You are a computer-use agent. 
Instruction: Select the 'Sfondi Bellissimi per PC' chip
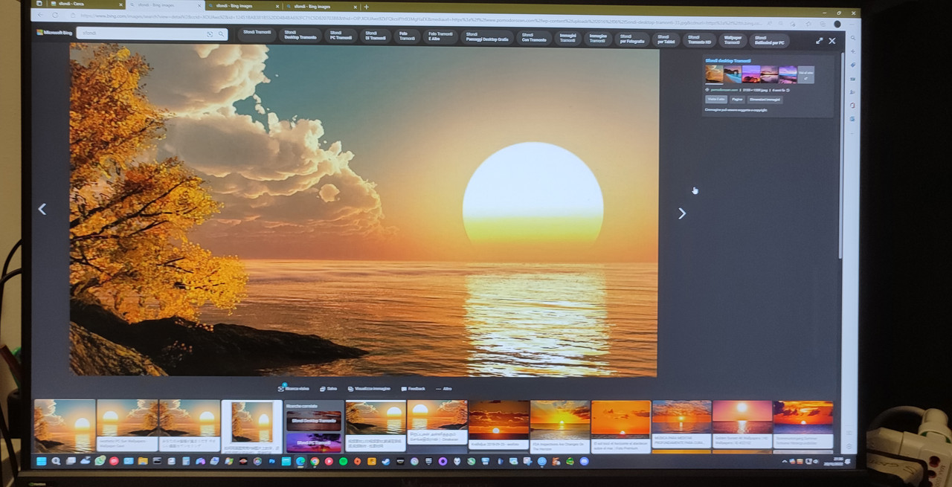(x=770, y=39)
